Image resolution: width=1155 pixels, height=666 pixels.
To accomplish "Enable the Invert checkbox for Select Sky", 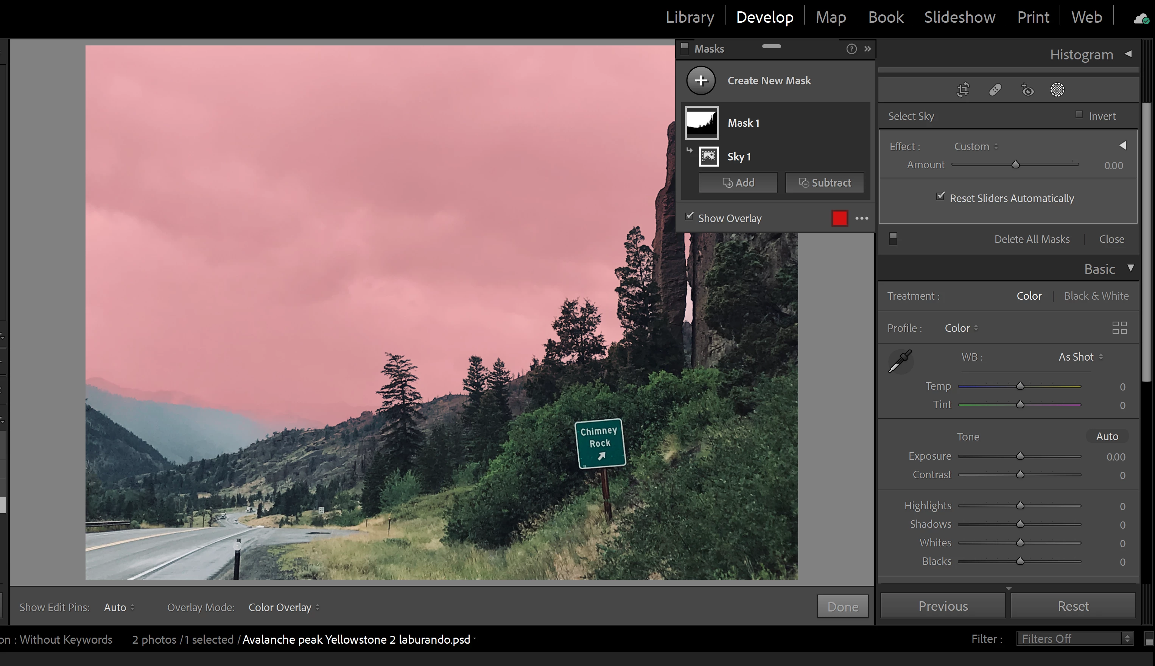I will click(x=1079, y=115).
